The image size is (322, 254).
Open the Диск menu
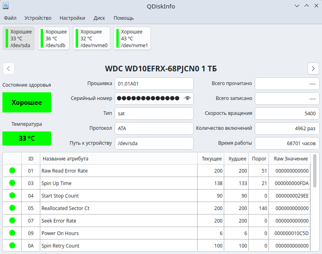tap(99, 18)
